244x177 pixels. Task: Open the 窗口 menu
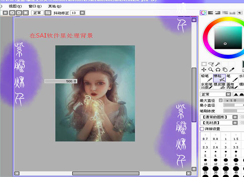(x=35, y=6)
